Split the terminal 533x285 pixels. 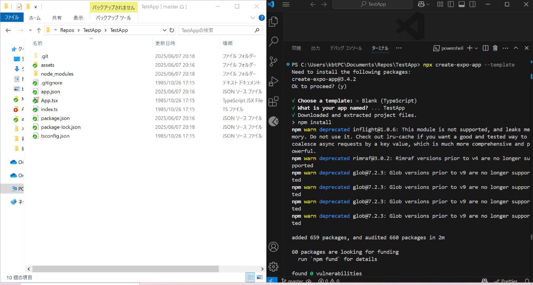pyautogui.click(x=485, y=48)
